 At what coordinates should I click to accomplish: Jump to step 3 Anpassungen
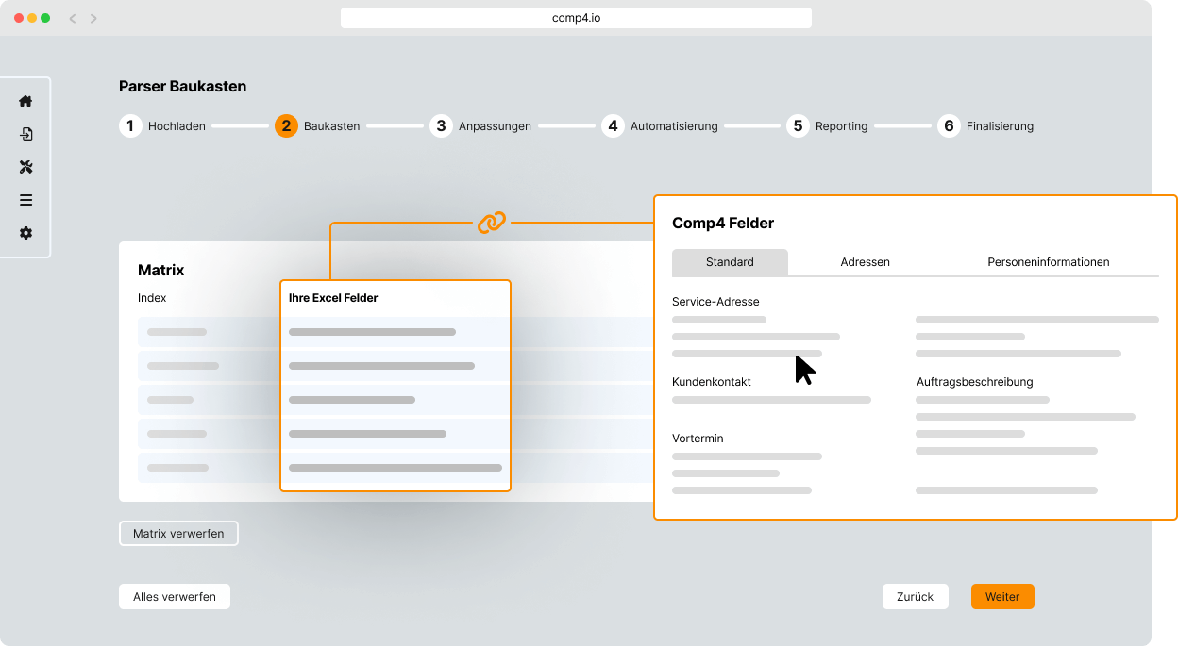480,125
